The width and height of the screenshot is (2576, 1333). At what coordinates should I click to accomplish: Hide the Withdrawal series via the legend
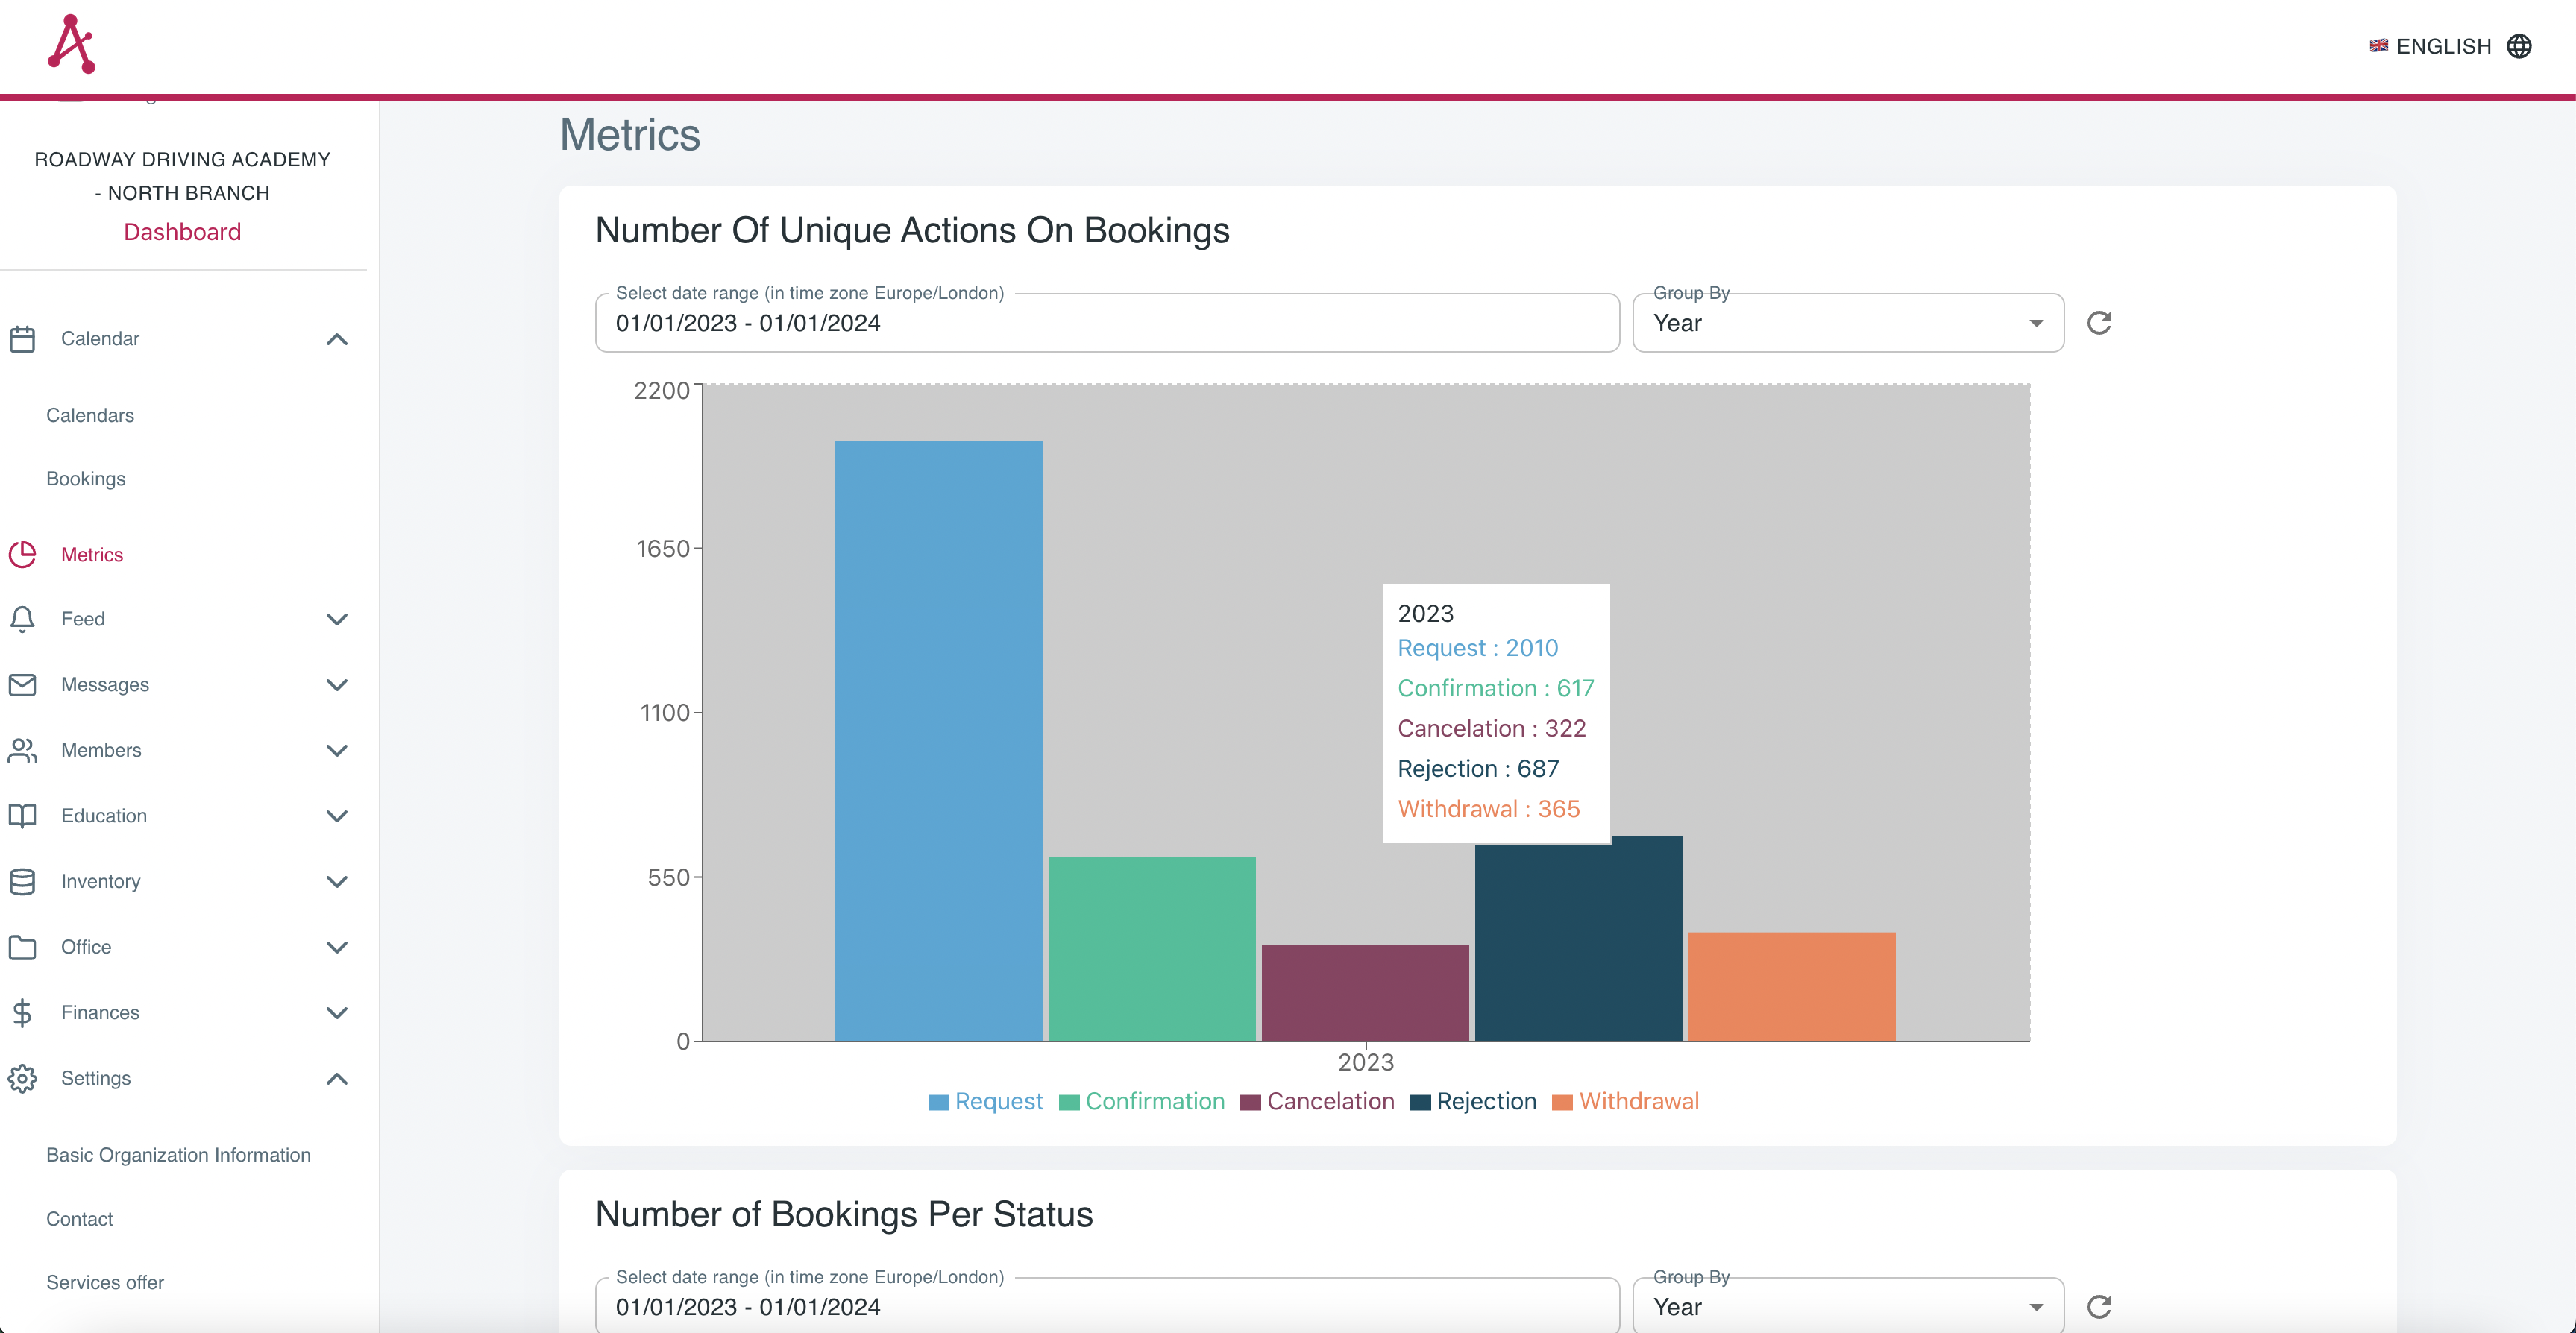pos(1624,1101)
